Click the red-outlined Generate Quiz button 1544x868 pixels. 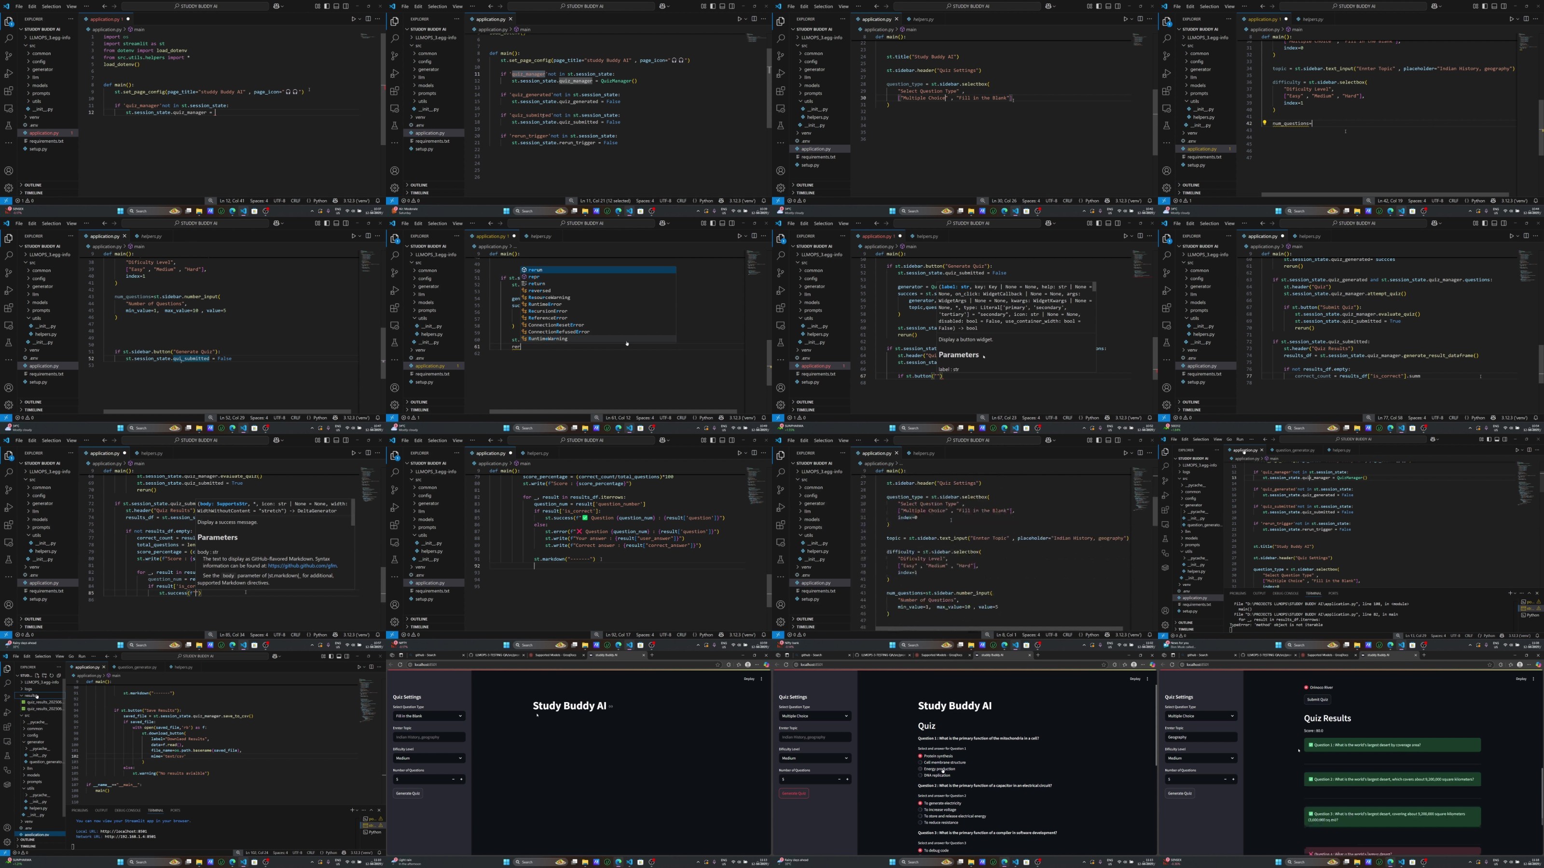[x=794, y=793]
